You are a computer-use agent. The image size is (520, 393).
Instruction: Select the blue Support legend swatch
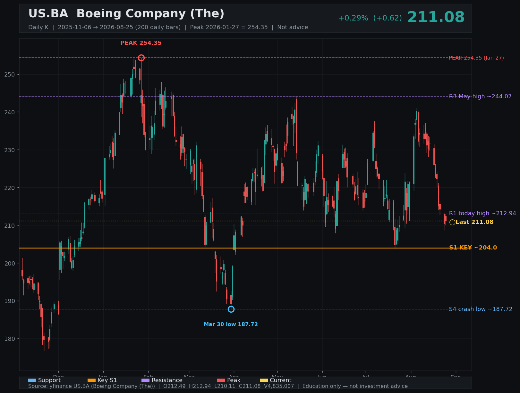32,380
